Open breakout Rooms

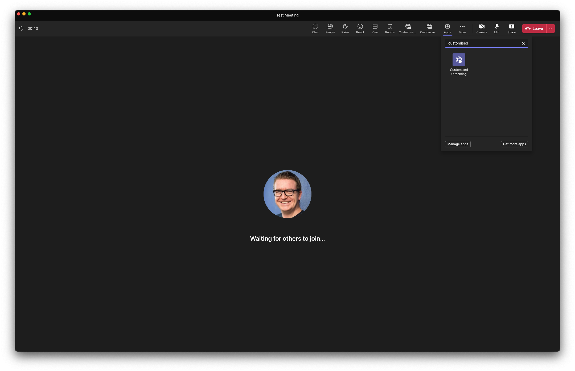pyautogui.click(x=390, y=29)
